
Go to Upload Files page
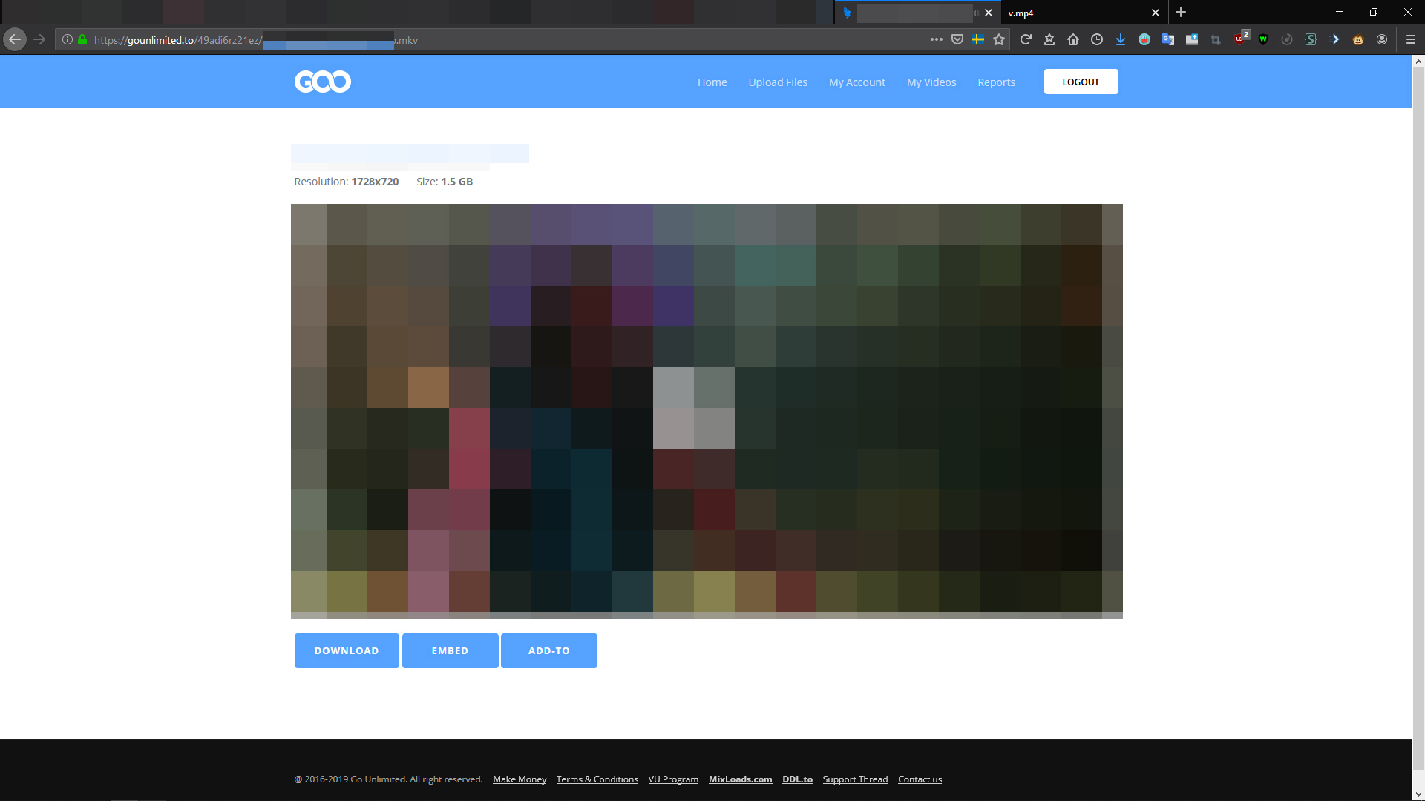(778, 82)
